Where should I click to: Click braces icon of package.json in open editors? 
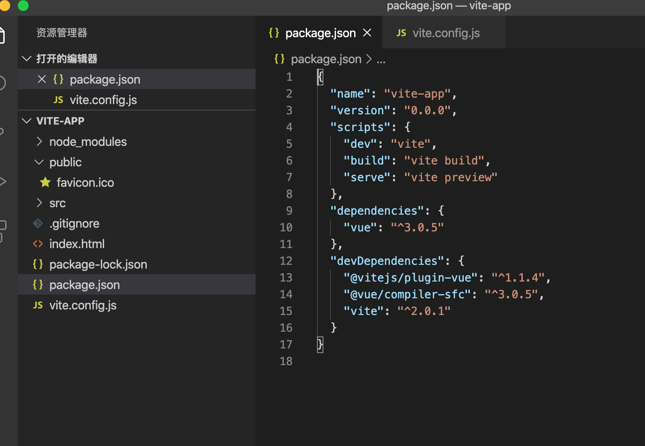59,79
